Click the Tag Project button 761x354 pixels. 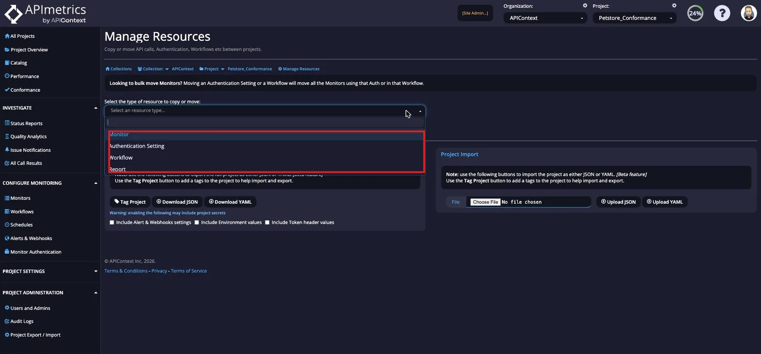click(x=130, y=202)
